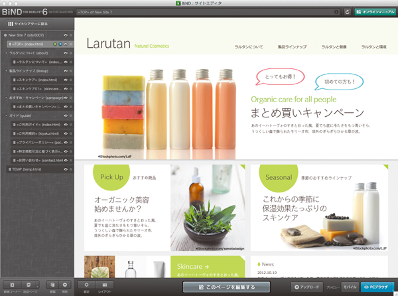Screen dimensions: 398x296
Task: Collapse the ガイド (guide) folder
Action: tap(7, 115)
